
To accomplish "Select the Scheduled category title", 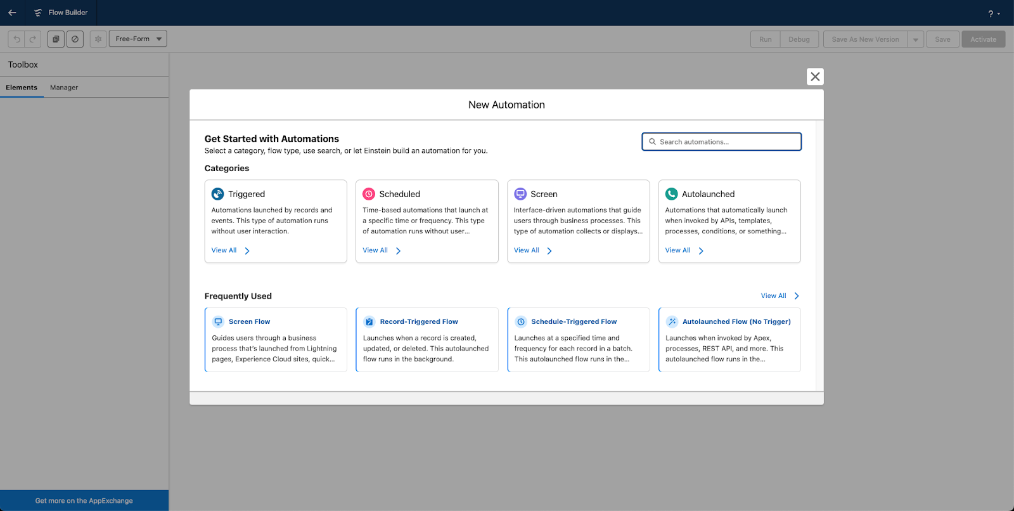I will coord(400,194).
